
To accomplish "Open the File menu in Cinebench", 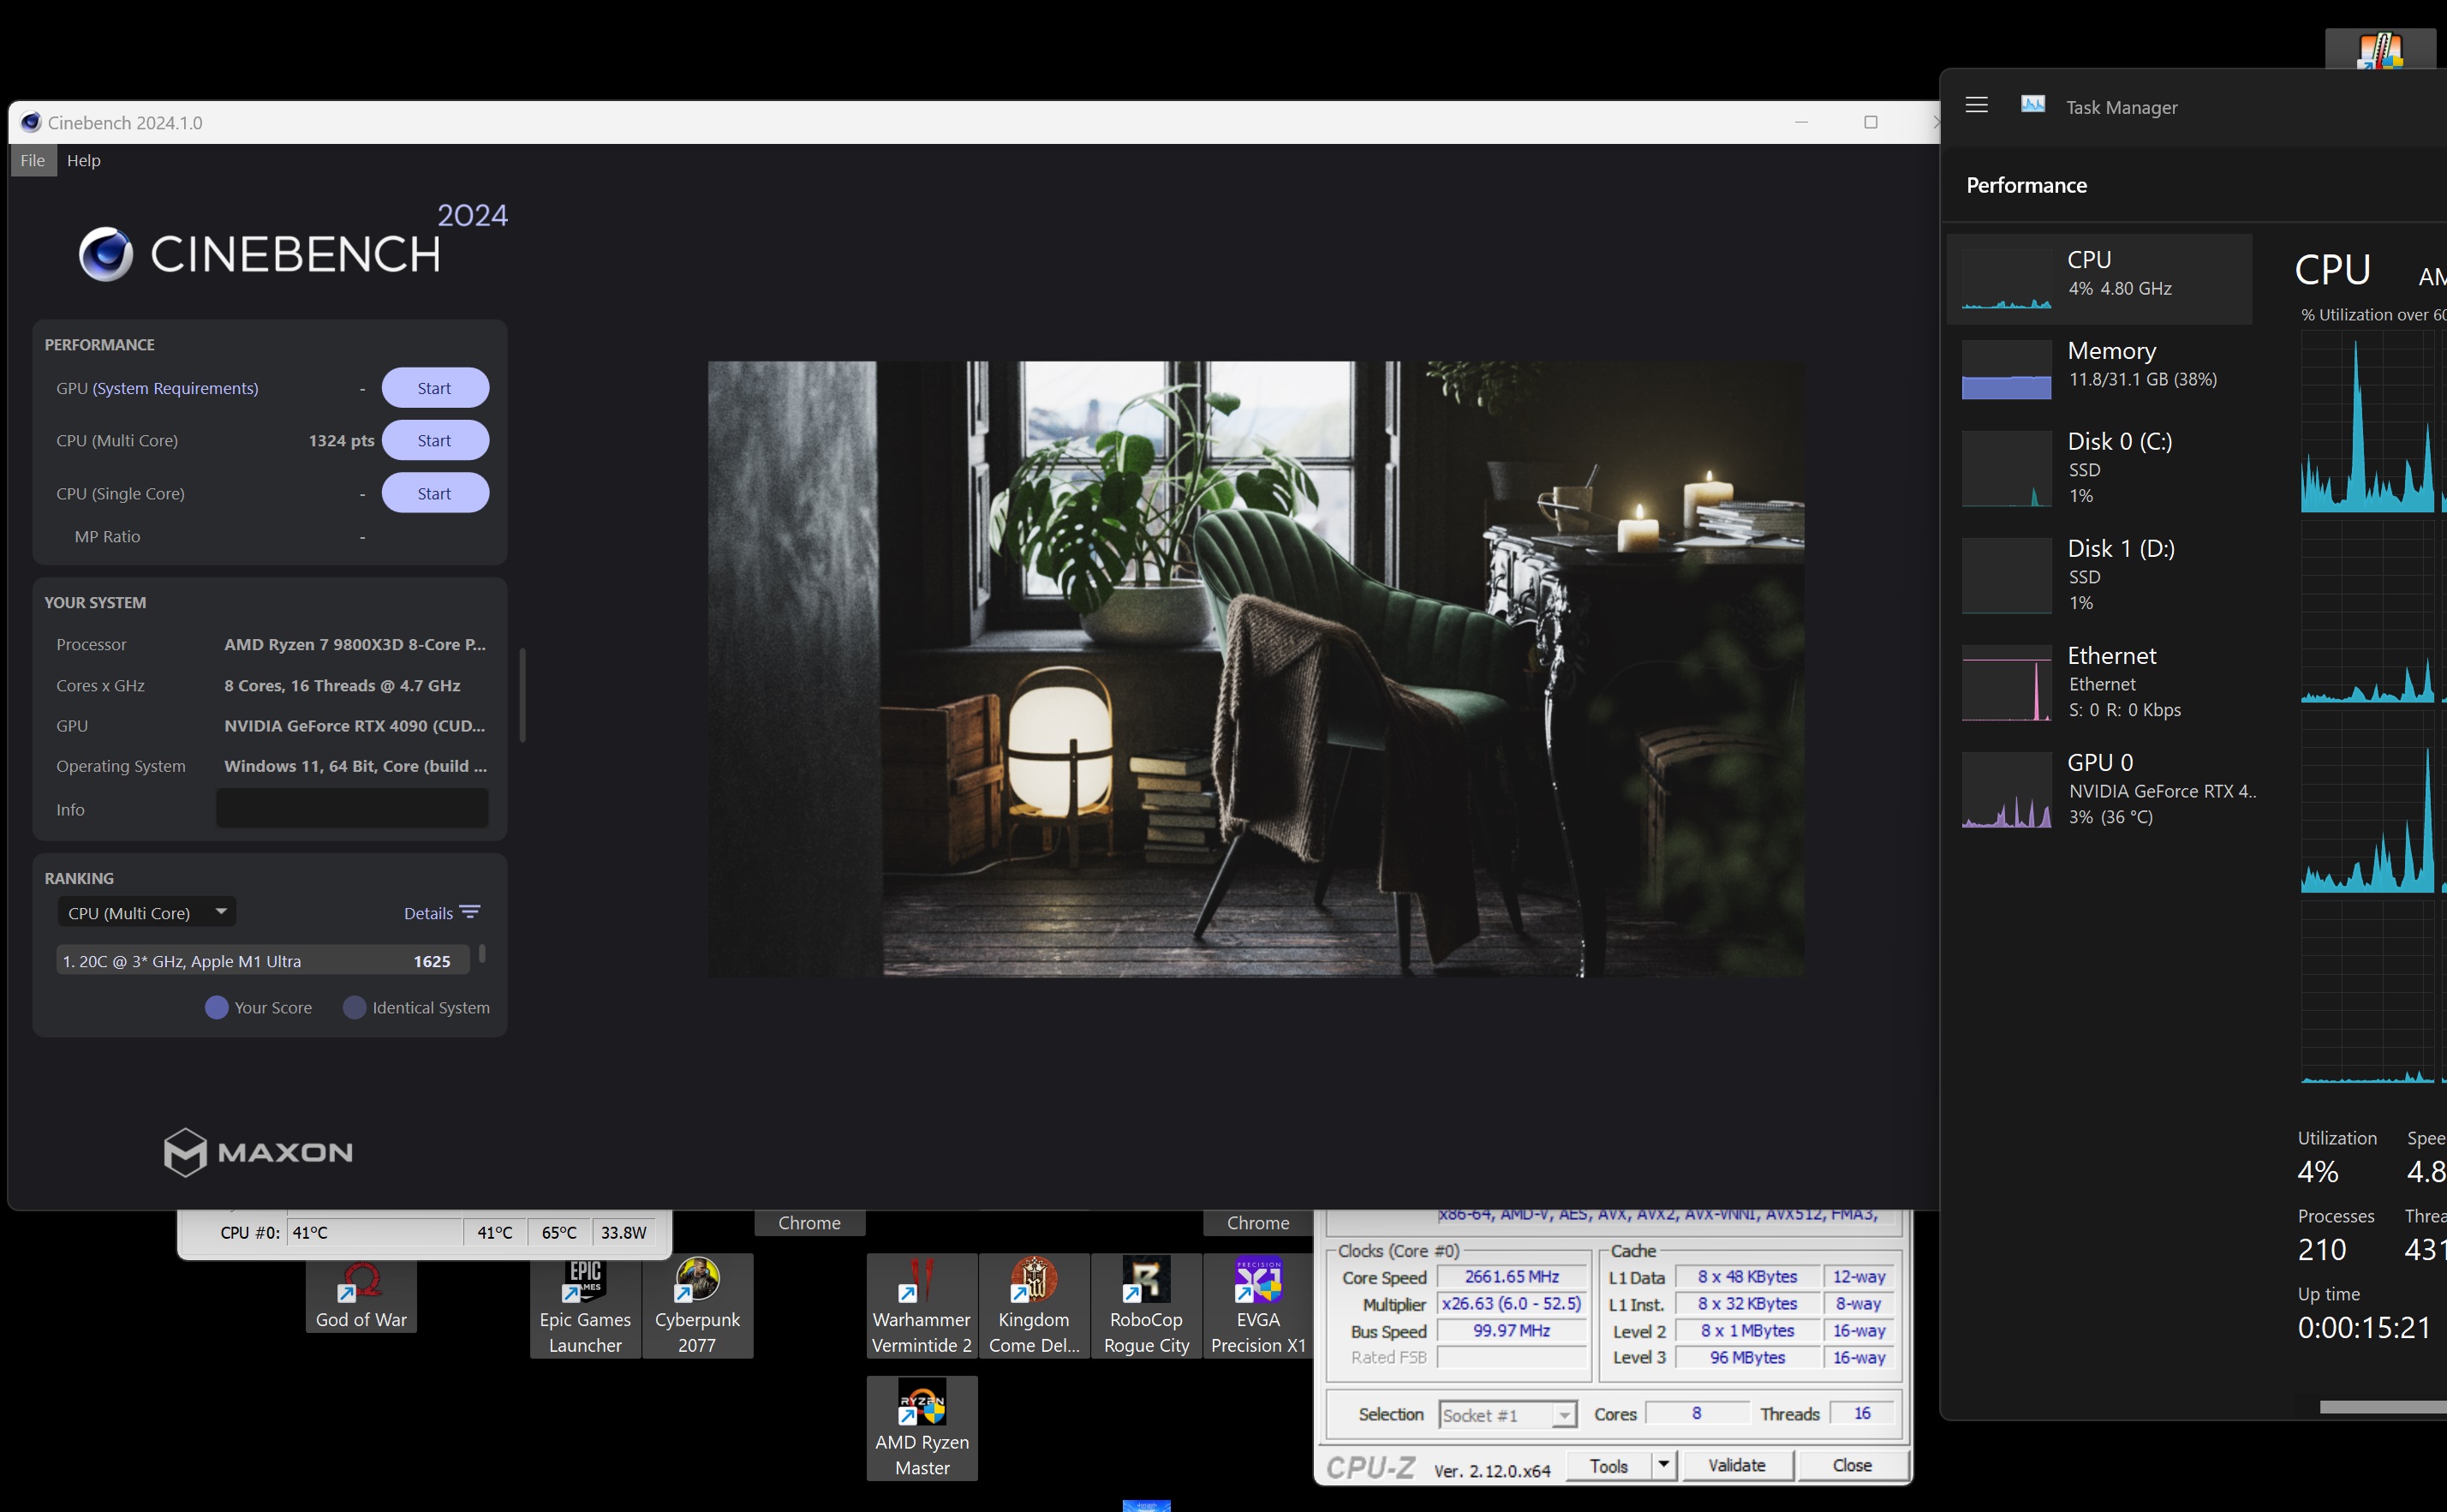I will [x=33, y=160].
